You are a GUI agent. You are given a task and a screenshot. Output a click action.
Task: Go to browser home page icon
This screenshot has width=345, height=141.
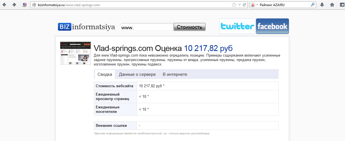[x=332, y=5]
